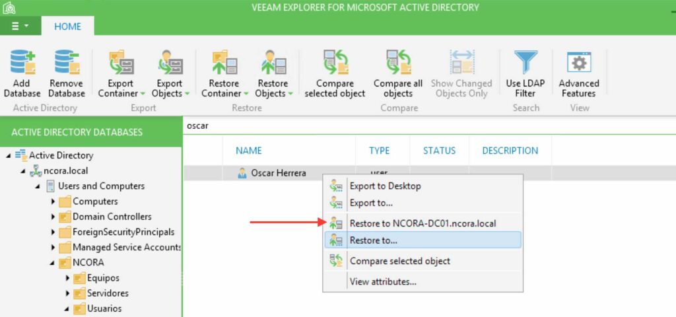Viewport: 676px width, 317px height.
Task: Open the Advanced Features gear icon
Action: pos(579,62)
